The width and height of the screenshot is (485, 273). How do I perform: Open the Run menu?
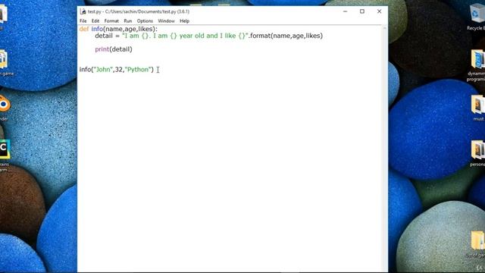[x=128, y=21]
